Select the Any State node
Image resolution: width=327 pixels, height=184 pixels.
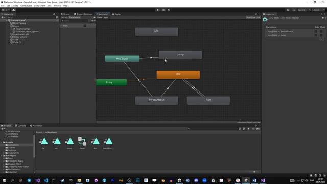click(122, 59)
